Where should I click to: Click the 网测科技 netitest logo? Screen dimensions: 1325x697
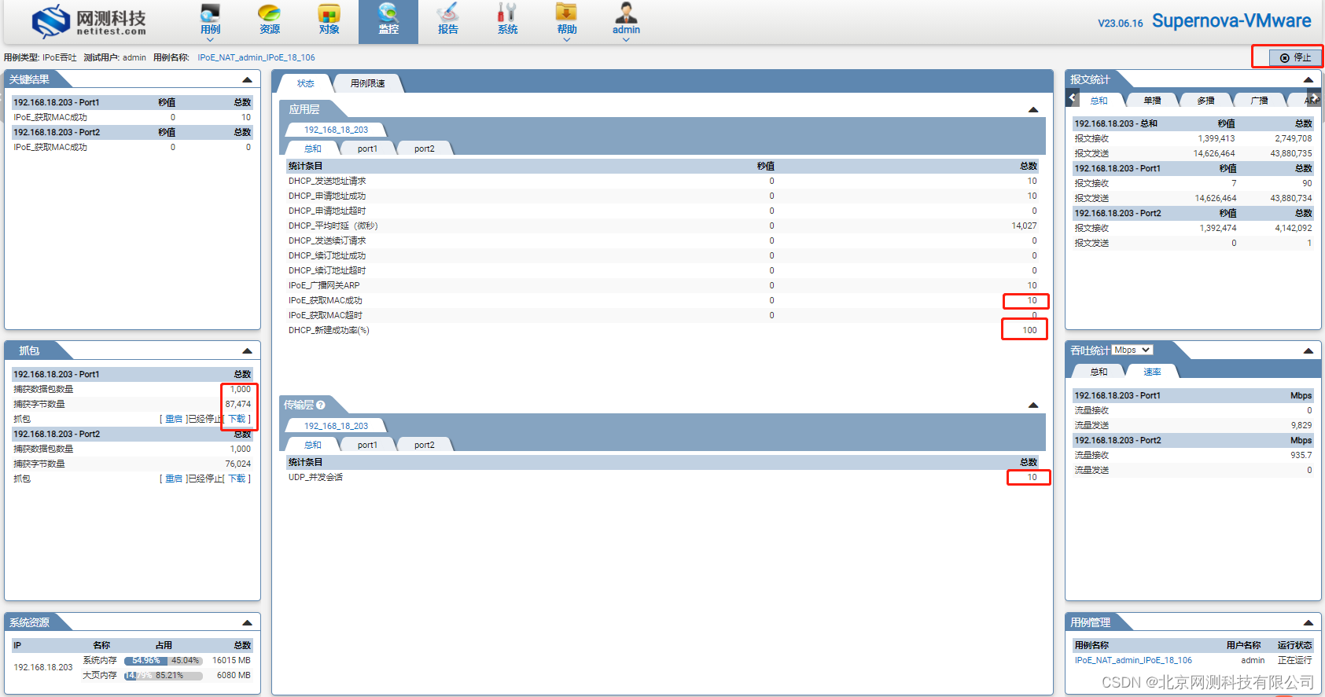coord(89,22)
